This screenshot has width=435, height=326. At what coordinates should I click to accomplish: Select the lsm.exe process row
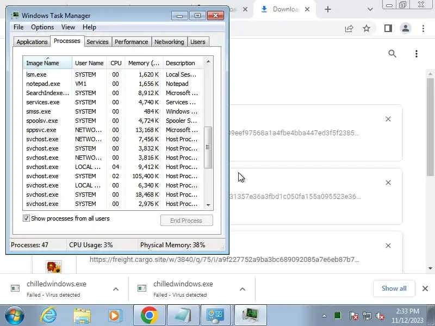pos(114,74)
